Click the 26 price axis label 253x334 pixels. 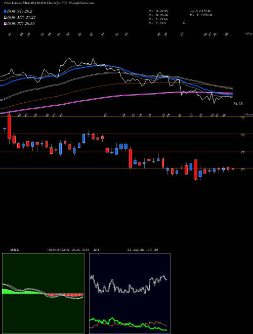(242, 170)
